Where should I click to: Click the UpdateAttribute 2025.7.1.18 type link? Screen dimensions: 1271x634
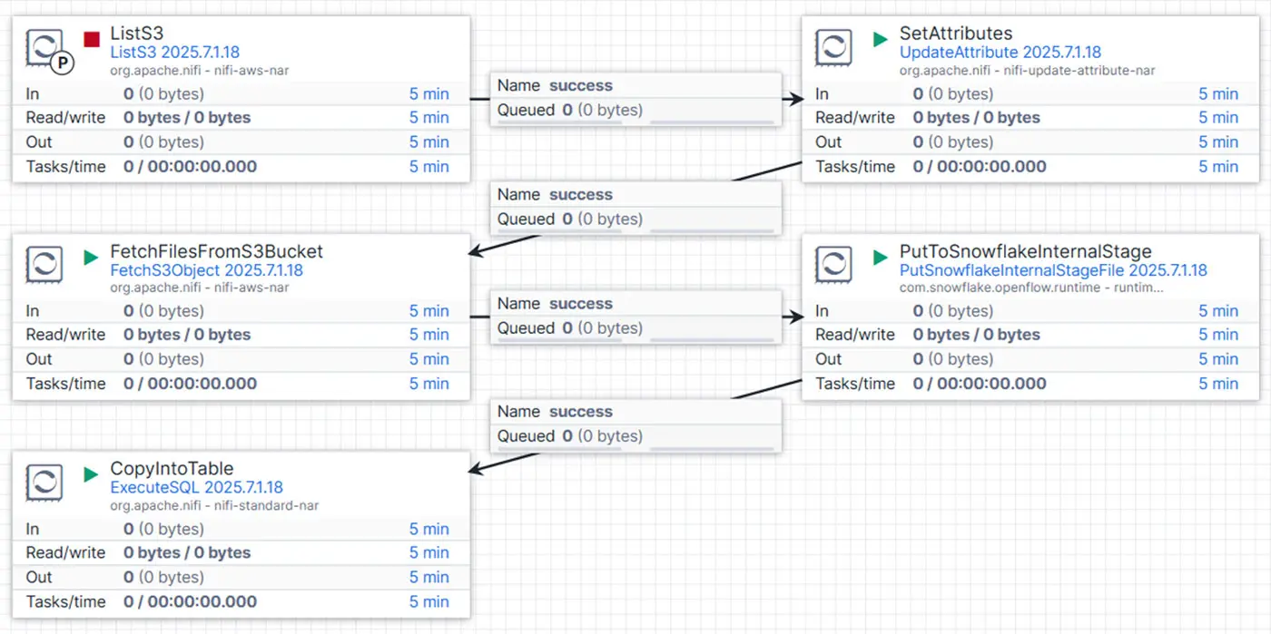coord(1000,53)
